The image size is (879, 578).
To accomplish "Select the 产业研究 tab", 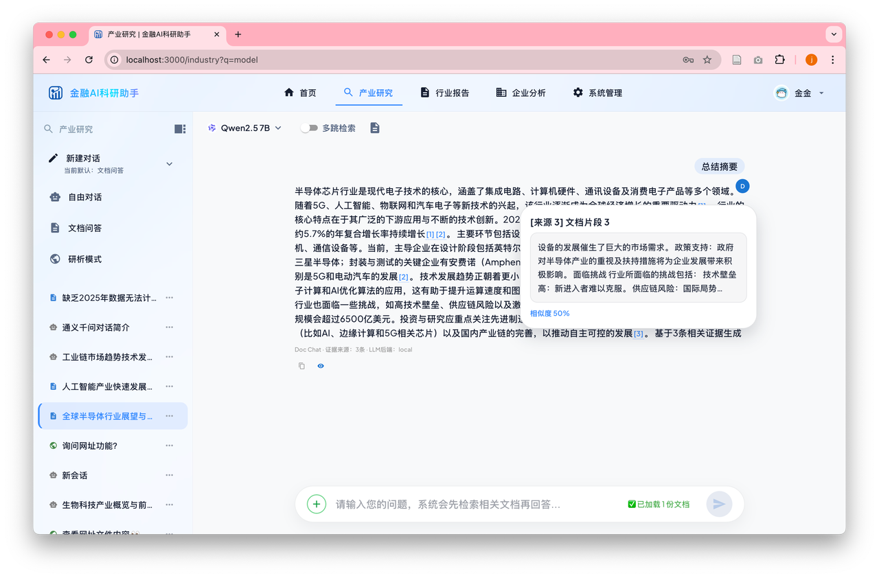I will (x=369, y=93).
